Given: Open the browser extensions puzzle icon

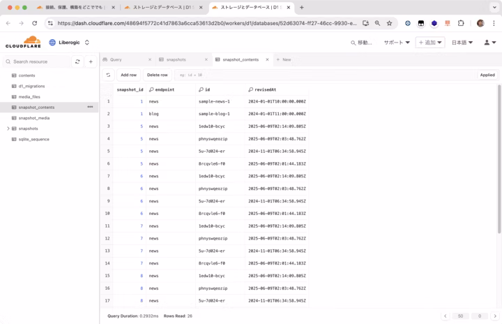Looking at the screenshot, I should point(461,23).
